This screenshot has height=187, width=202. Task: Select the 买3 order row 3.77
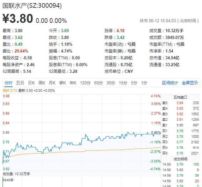[180, 142]
